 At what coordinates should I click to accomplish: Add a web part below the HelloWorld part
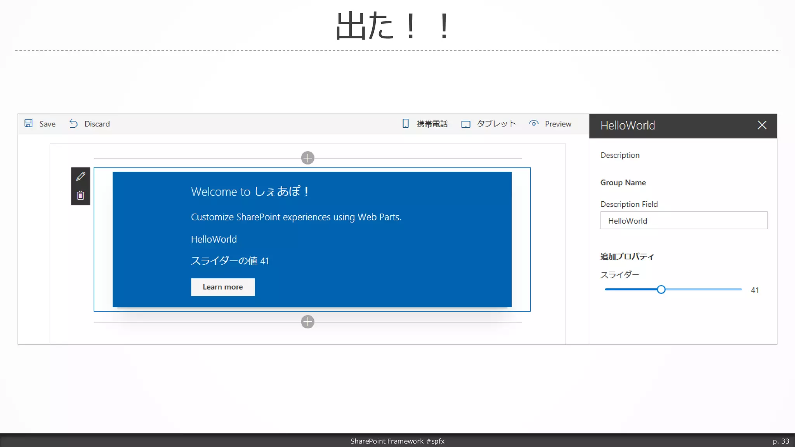(307, 322)
